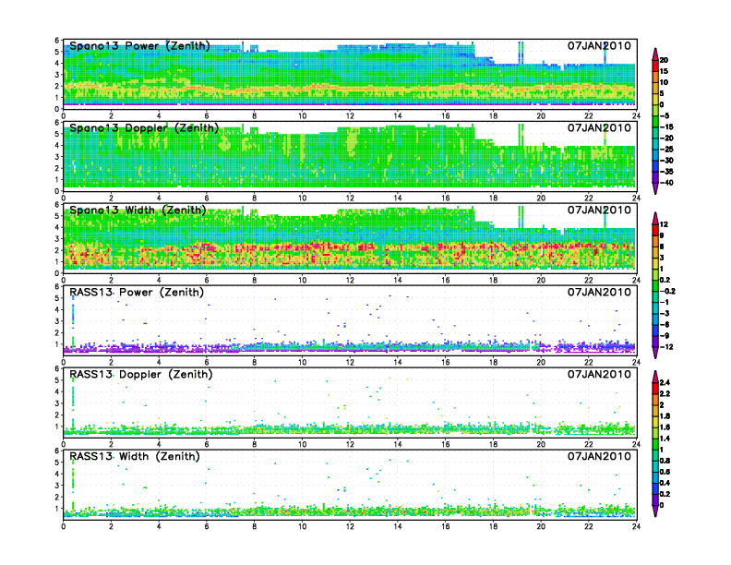The height and width of the screenshot is (565, 731).
Task: Click the red speckled region in Spano13 Width plot
Action: pos(350,254)
